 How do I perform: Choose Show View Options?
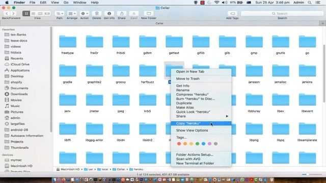201,130
